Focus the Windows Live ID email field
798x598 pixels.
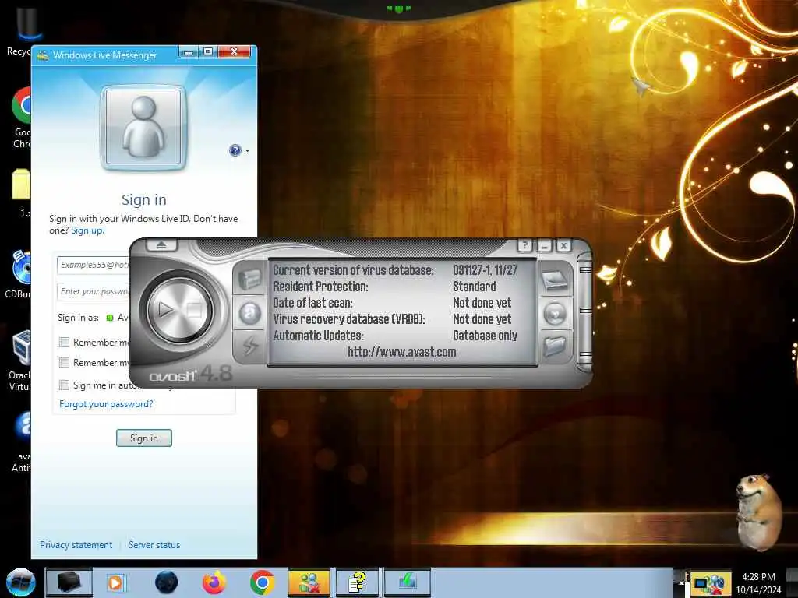click(x=94, y=265)
